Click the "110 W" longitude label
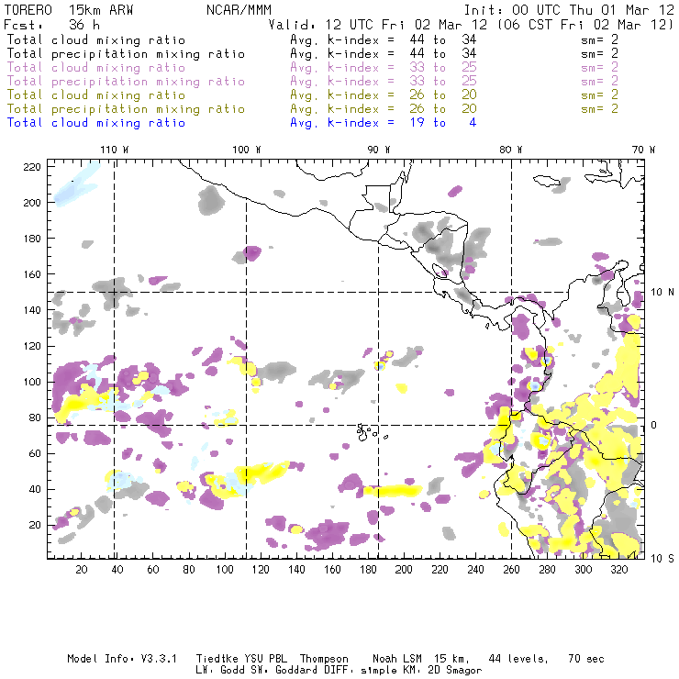 click(115, 150)
